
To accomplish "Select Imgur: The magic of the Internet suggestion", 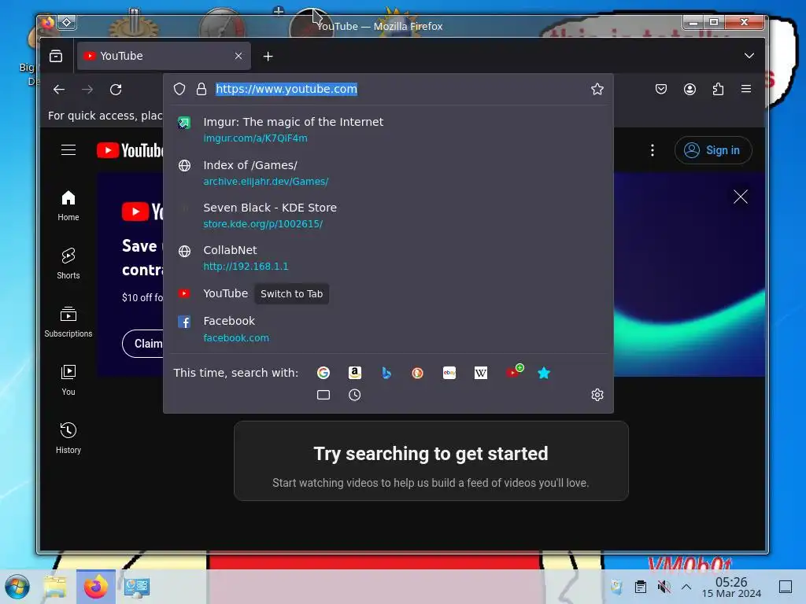I will point(388,130).
